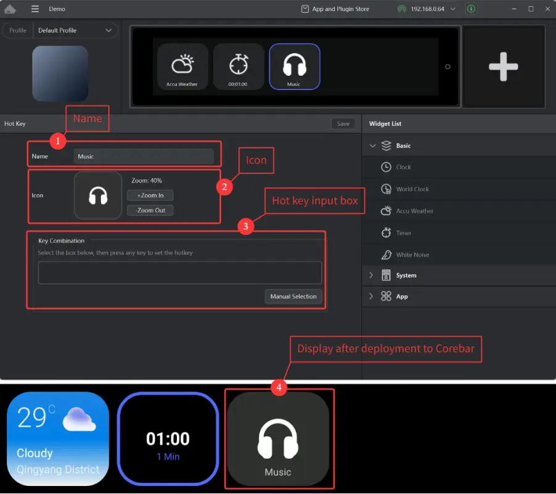Expand the 192.168.0.64 device dropdown
The width and height of the screenshot is (556, 494).
[x=453, y=9]
